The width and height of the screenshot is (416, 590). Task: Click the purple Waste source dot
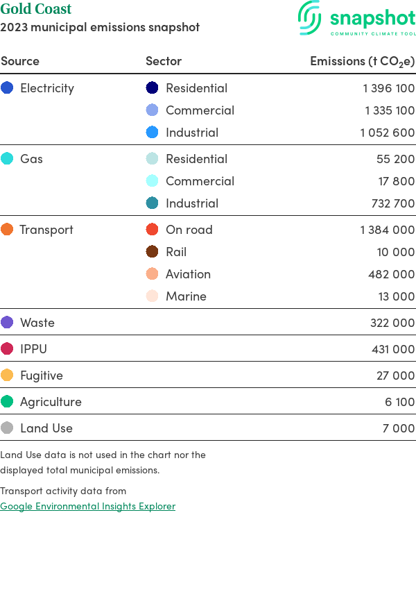pyautogui.click(x=7, y=323)
